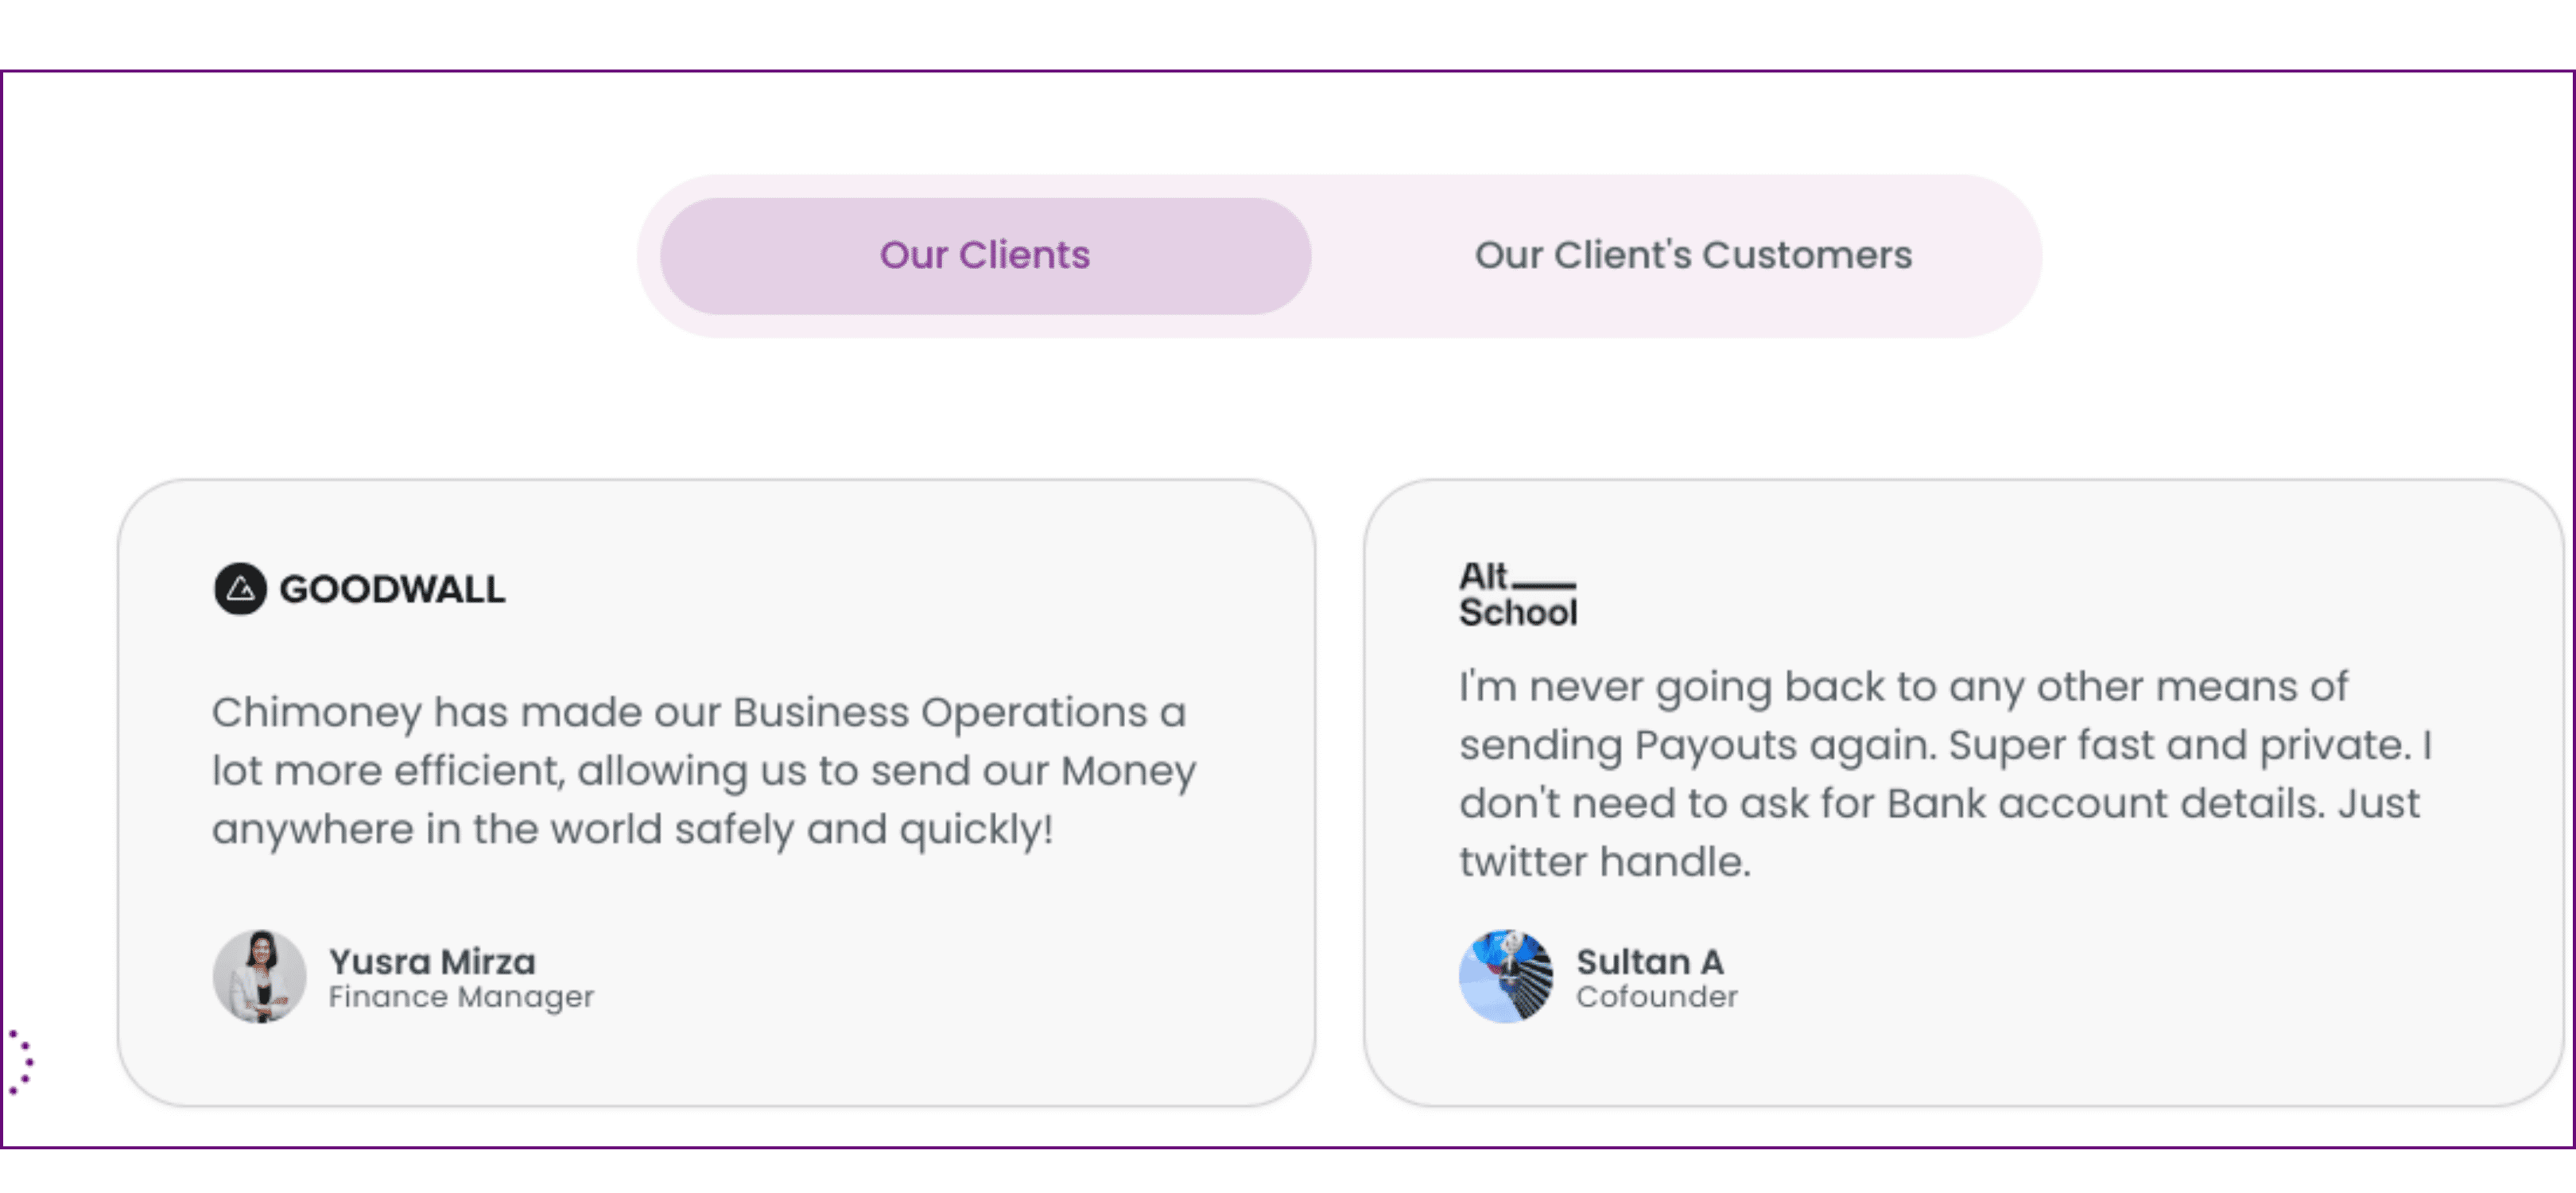Click the Goodwall testimonial quote text
The width and height of the screenshot is (2576, 1193).
click(x=704, y=771)
